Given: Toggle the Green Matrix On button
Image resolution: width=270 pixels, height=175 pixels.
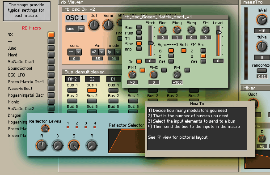Looking at the screenshot, I should coord(139,61).
